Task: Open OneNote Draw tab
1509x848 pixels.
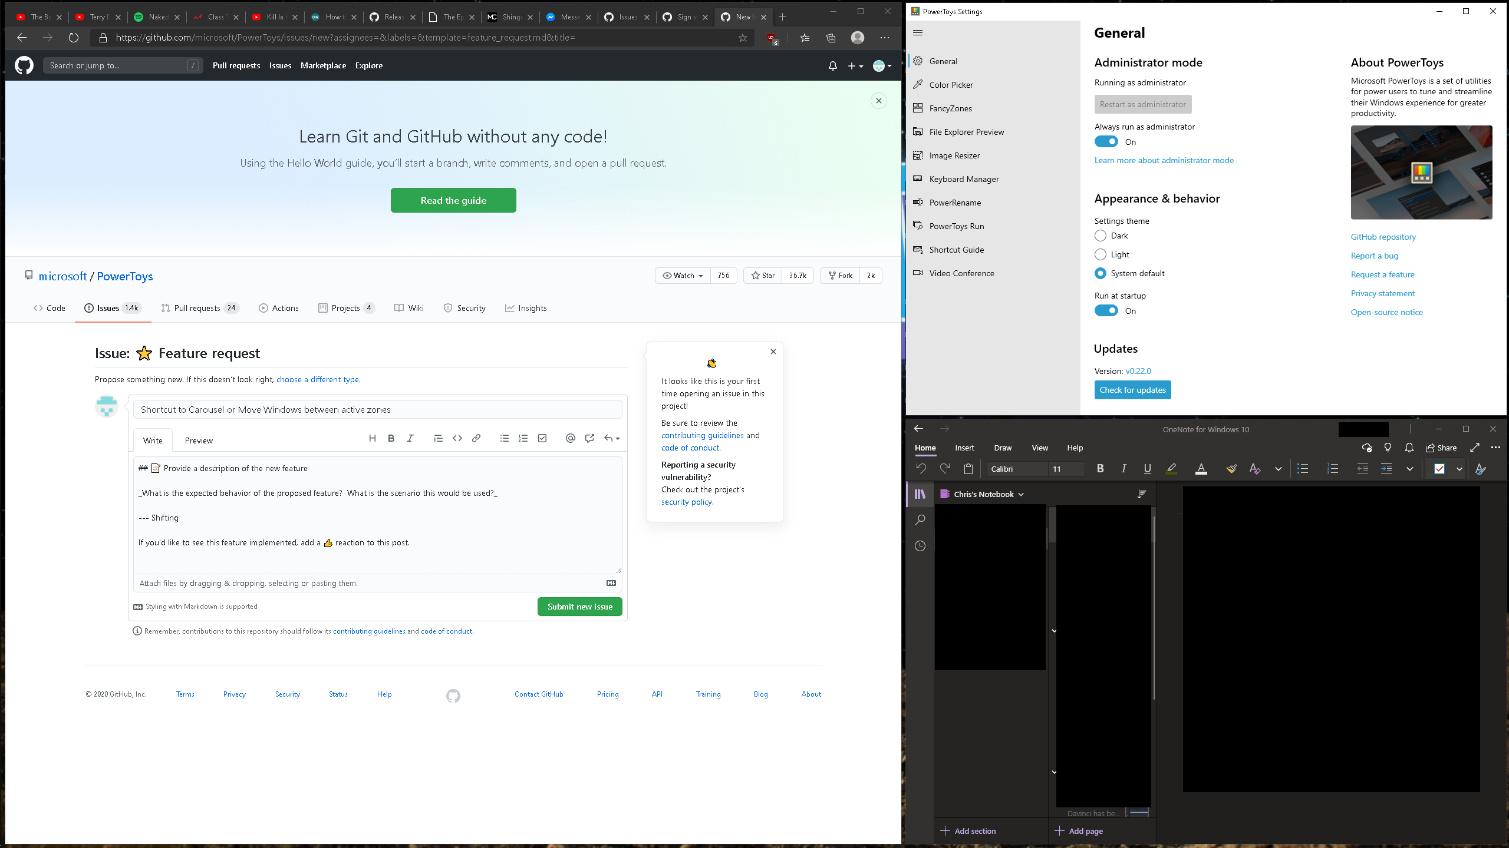Action: pyautogui.click(x=1002, y=448)
